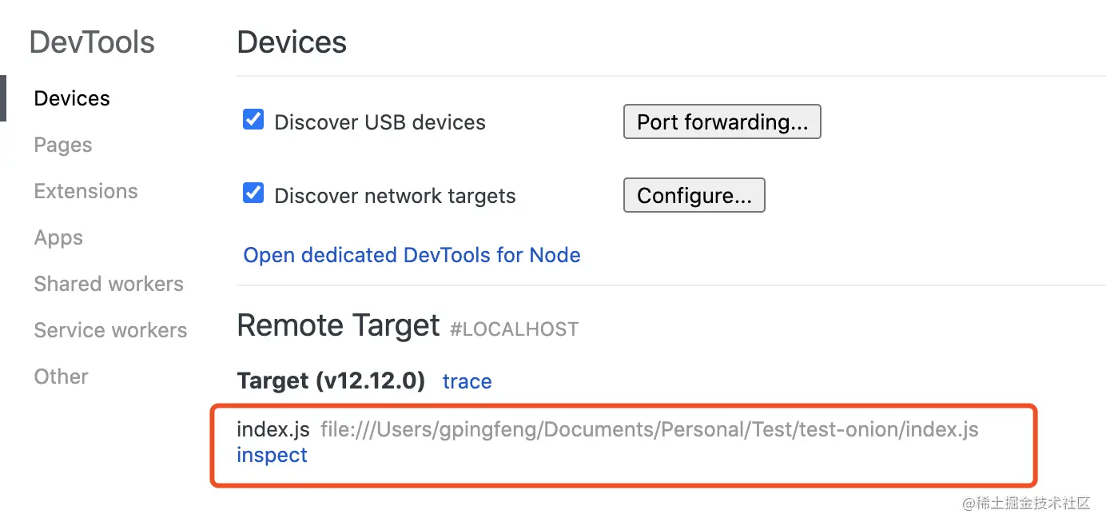Uncheck the Discover USB devices checkbox

click(x=253, y=121)
